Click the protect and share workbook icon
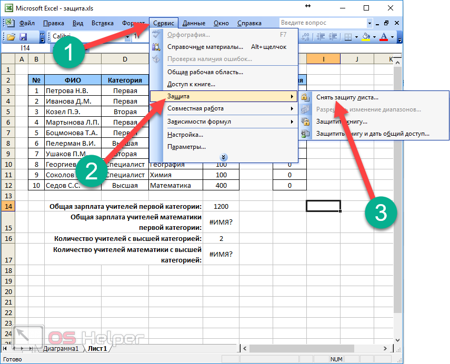Viewport: 450px width, 364px height. [305, 134]
